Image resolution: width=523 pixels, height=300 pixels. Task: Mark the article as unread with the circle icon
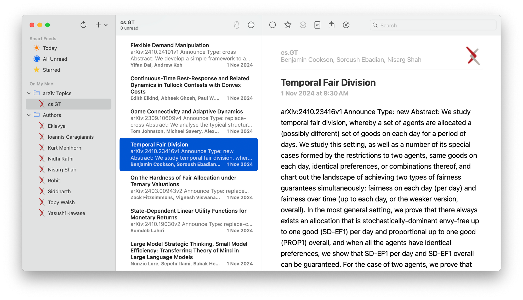tap(272, 25)
